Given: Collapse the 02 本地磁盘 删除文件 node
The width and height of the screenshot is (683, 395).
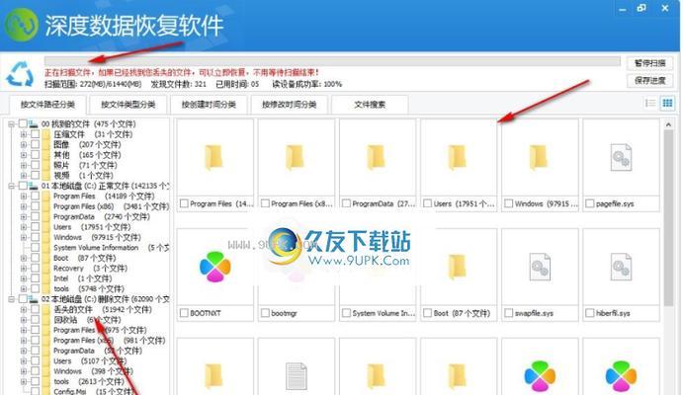Looking at the screenshot, I should tap(11, 299).
